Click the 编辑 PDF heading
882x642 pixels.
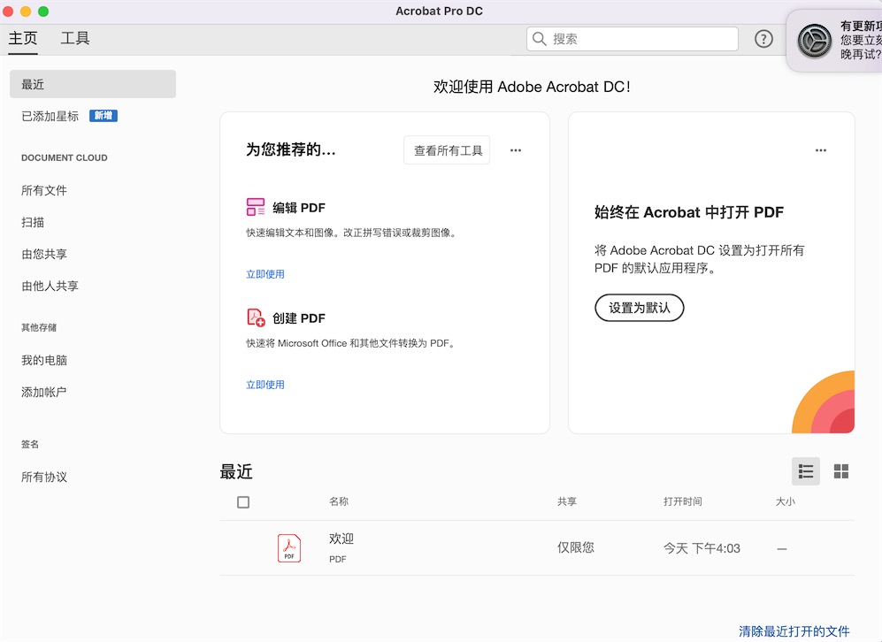(299, 208)
